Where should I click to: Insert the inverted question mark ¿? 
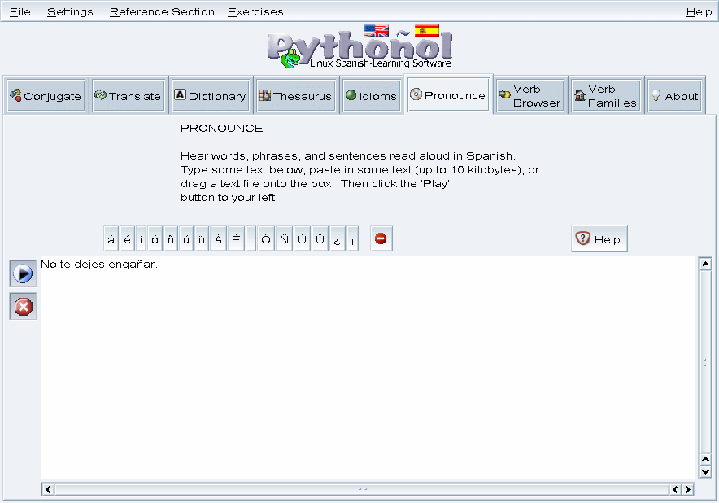[x=338, y=239]
